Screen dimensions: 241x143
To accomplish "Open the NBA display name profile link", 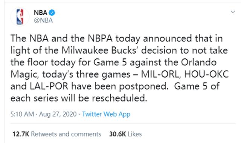I will (41, 12).
